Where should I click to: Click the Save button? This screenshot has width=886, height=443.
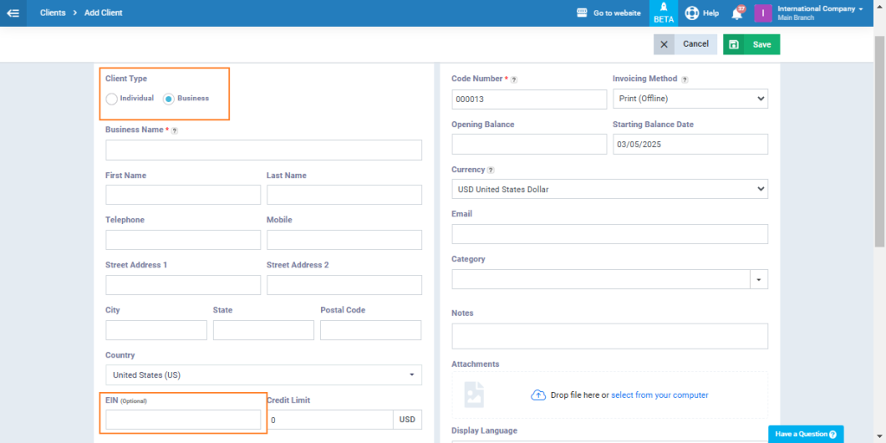coord(752,45)
